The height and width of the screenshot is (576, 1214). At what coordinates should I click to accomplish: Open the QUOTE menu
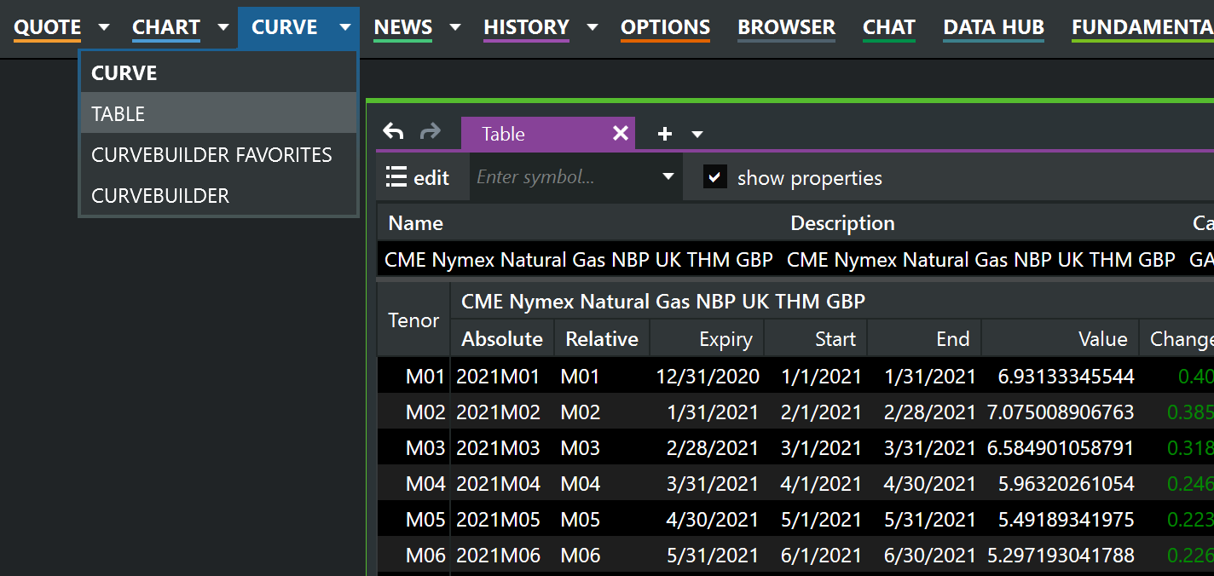48,27
